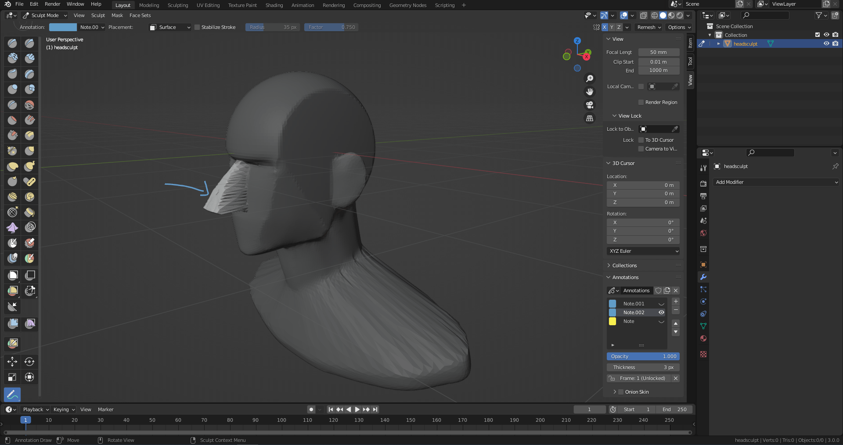The height and width of the screenshot is (445, 843).
Task: Open the XYZ Euler rotation dropdown
Action: click(643, 251)
